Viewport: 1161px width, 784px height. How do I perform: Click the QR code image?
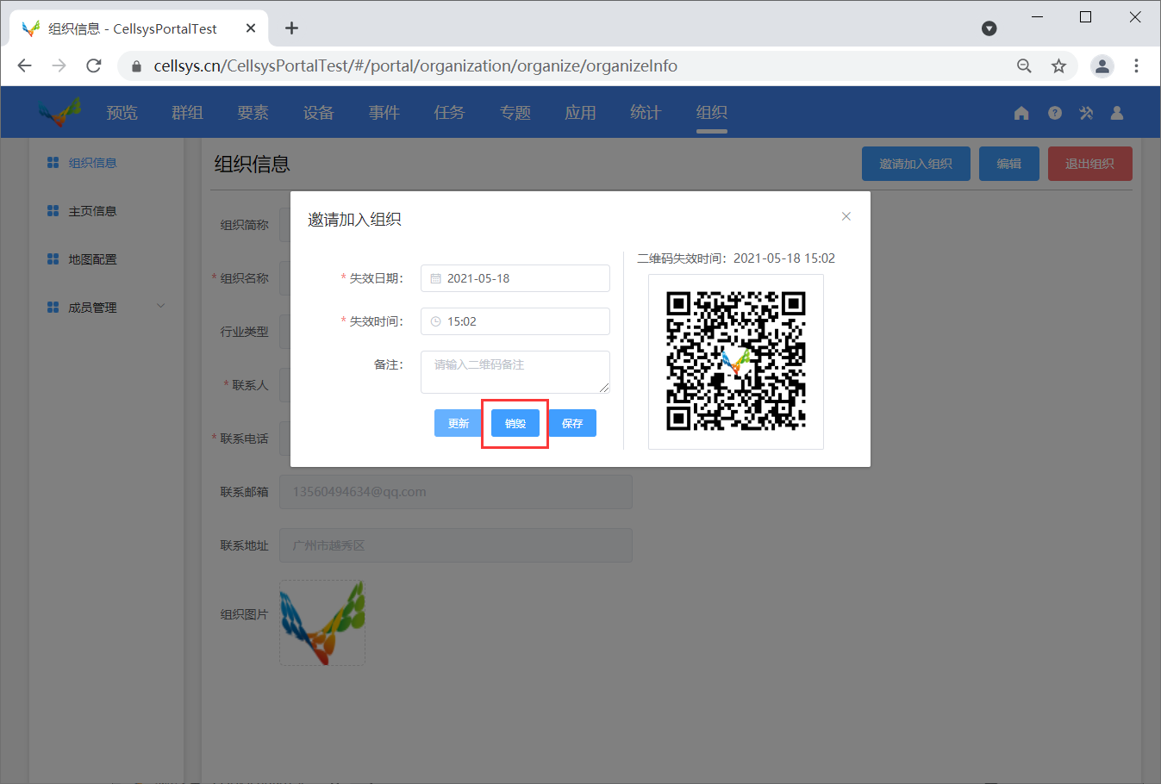tap(736, 362)
